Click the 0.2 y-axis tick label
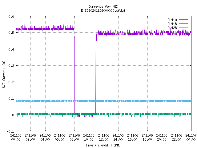Screen dimensions: 197x148 11,82
